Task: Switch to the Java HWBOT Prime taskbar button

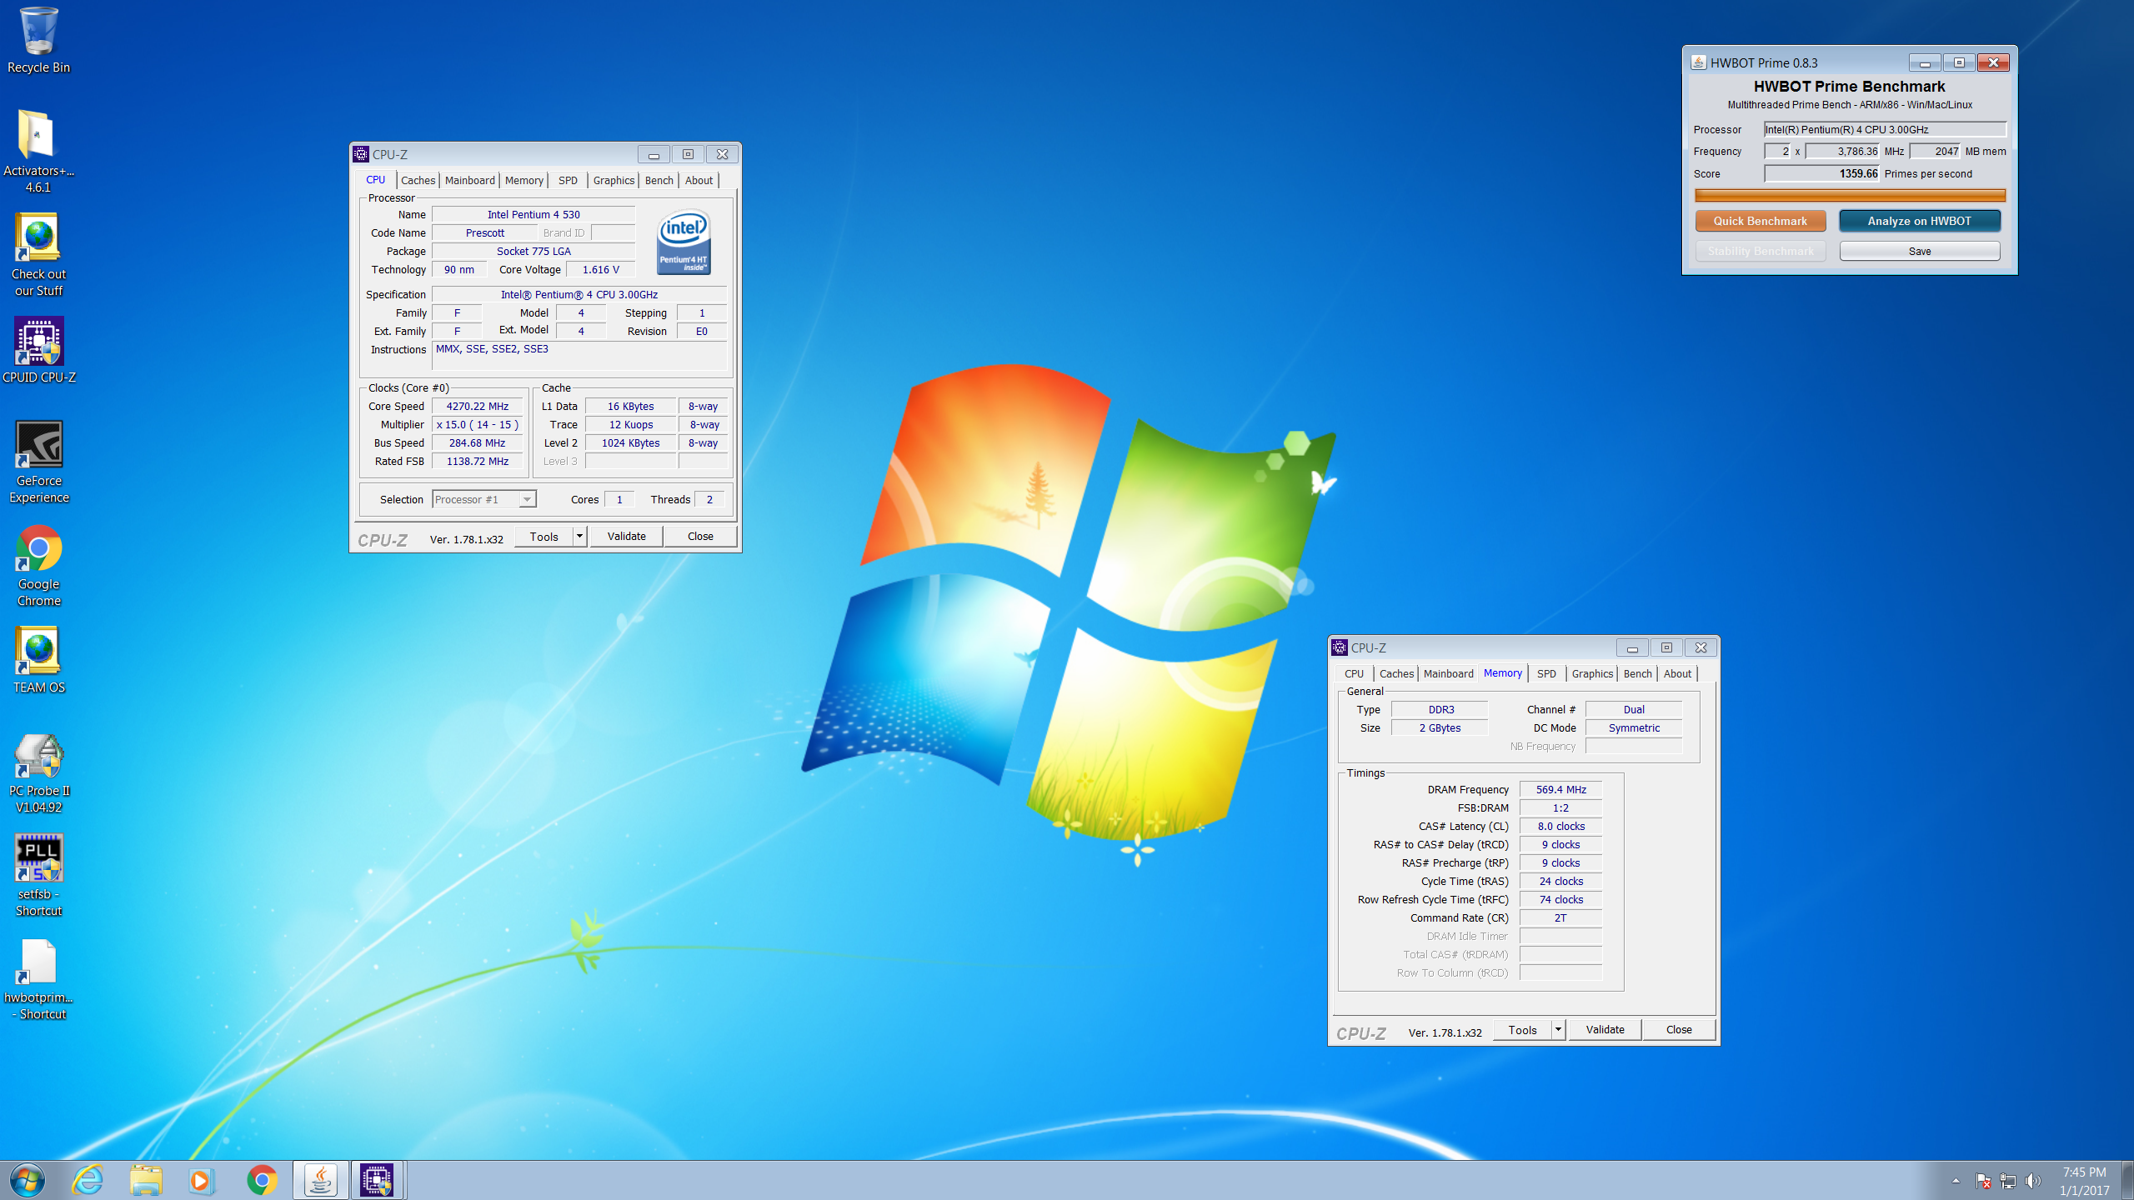Action: (x=321, y=1180)
